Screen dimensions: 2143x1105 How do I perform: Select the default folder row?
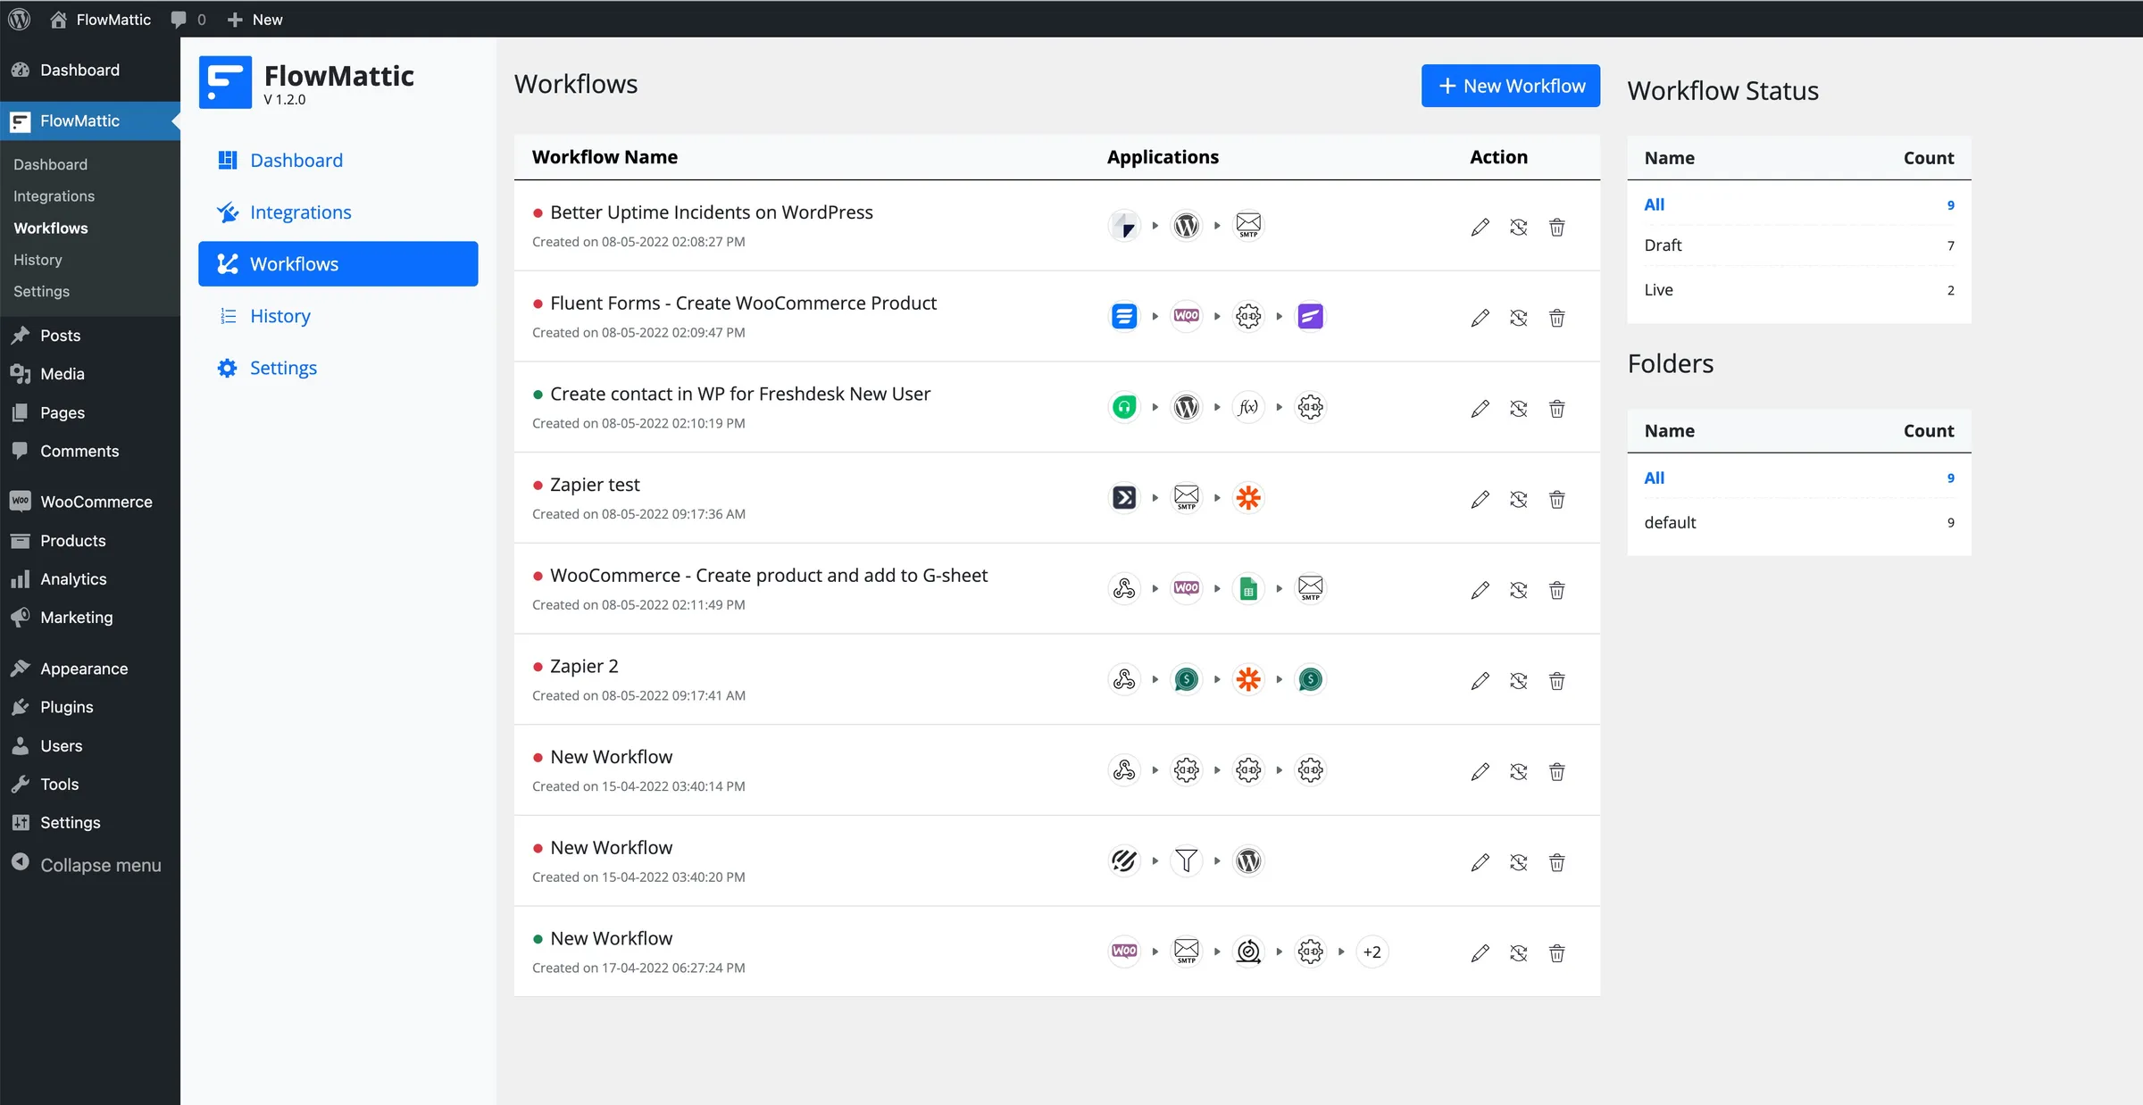tap(1669, 522)
